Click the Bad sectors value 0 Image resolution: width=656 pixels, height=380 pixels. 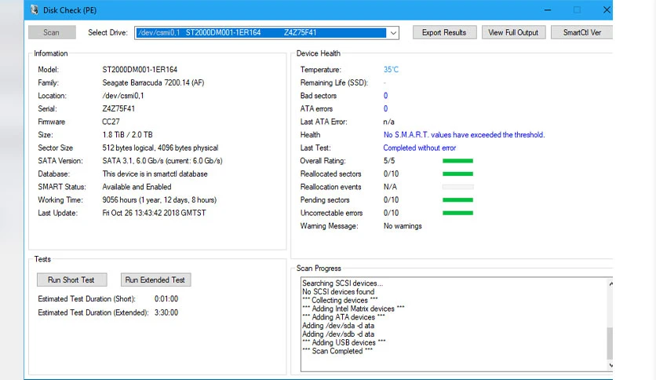386,96
